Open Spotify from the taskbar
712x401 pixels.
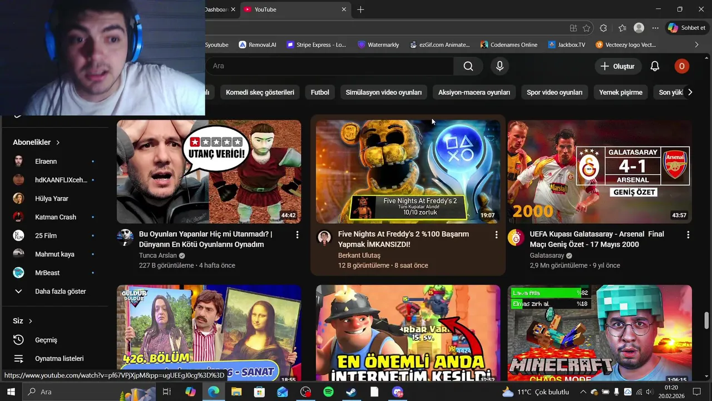328,392
